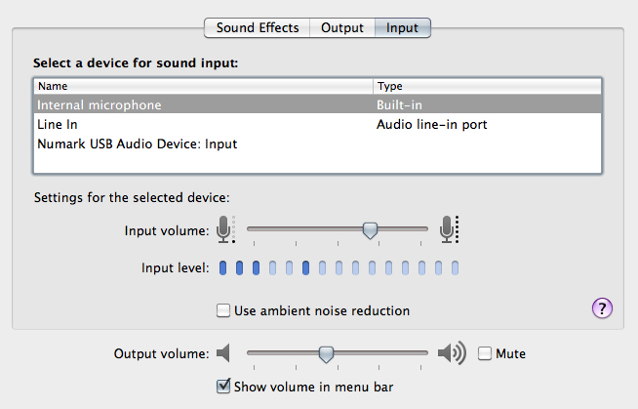The height and width of the screenshot is (409, 638).
Task: Click the Output volume slider knob
Action: point(327,353)
